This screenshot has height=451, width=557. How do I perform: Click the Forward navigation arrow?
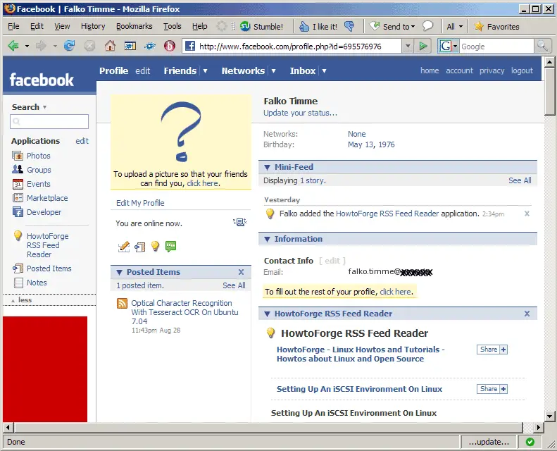tap(42, 46)
